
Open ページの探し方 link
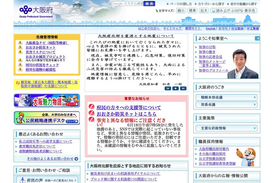(x=180, y=4)
